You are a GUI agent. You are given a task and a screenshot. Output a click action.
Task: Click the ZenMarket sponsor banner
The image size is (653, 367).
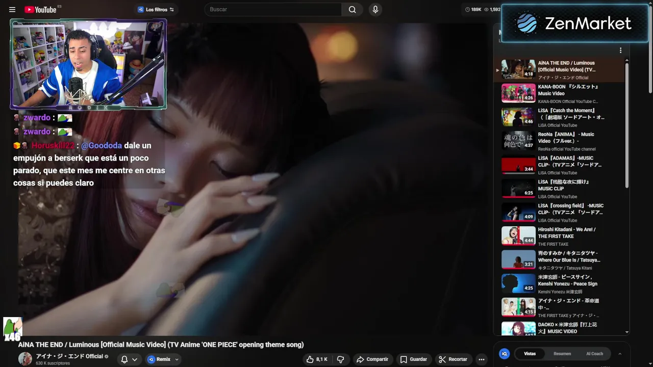574,23
